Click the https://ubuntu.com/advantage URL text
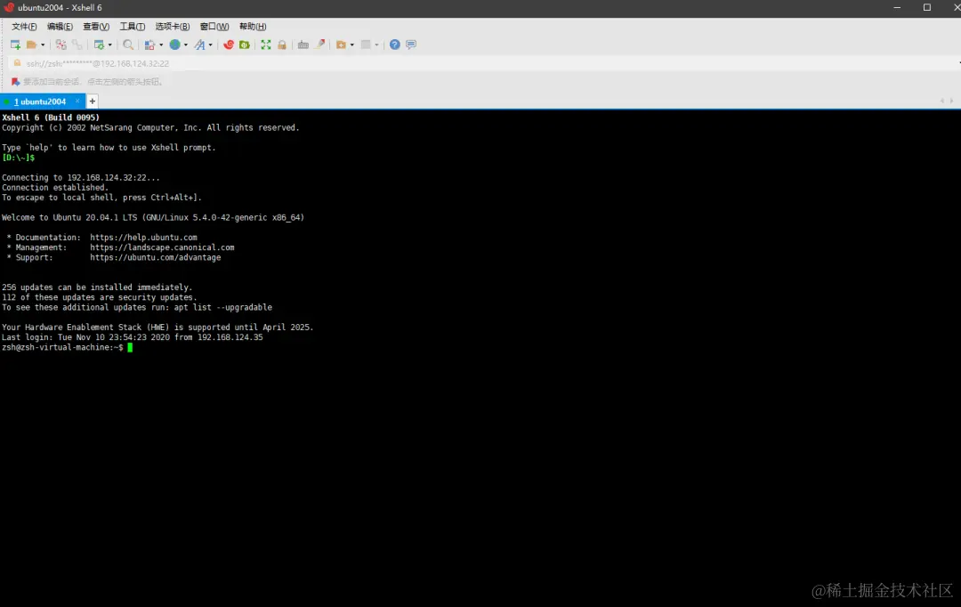Screen dimensions: 961x607 point(155,257)
